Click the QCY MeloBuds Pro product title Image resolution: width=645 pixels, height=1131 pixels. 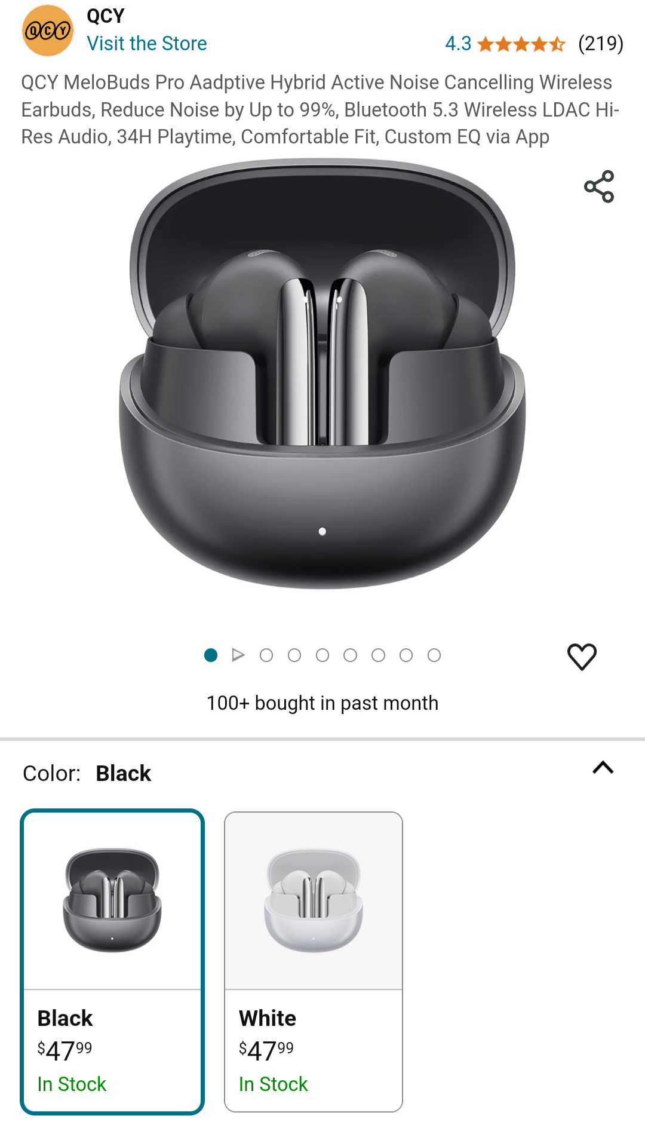(x=320, y=109)
